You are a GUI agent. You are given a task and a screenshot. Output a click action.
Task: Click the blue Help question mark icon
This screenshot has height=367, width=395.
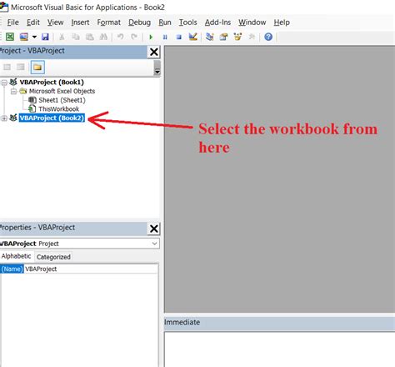tap(268, 37)
